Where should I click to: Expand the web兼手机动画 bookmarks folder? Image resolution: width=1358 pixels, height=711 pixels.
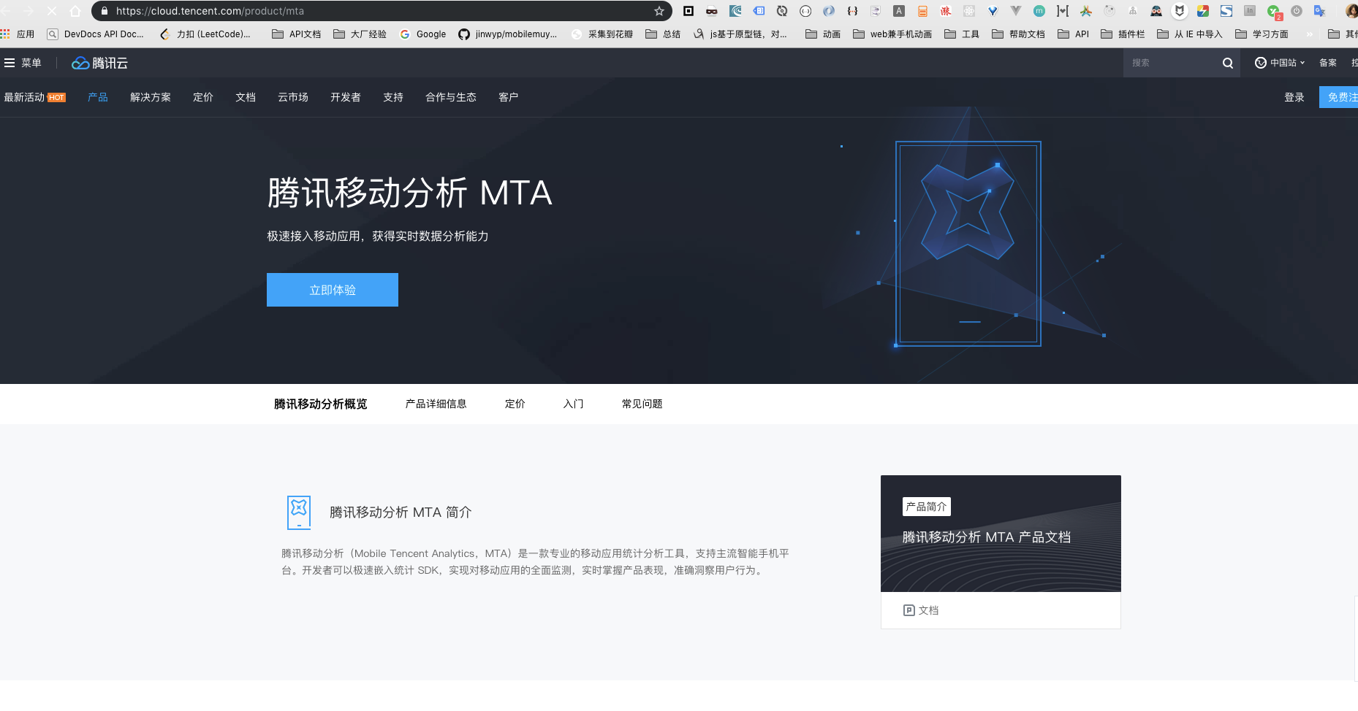pos(892,34)
